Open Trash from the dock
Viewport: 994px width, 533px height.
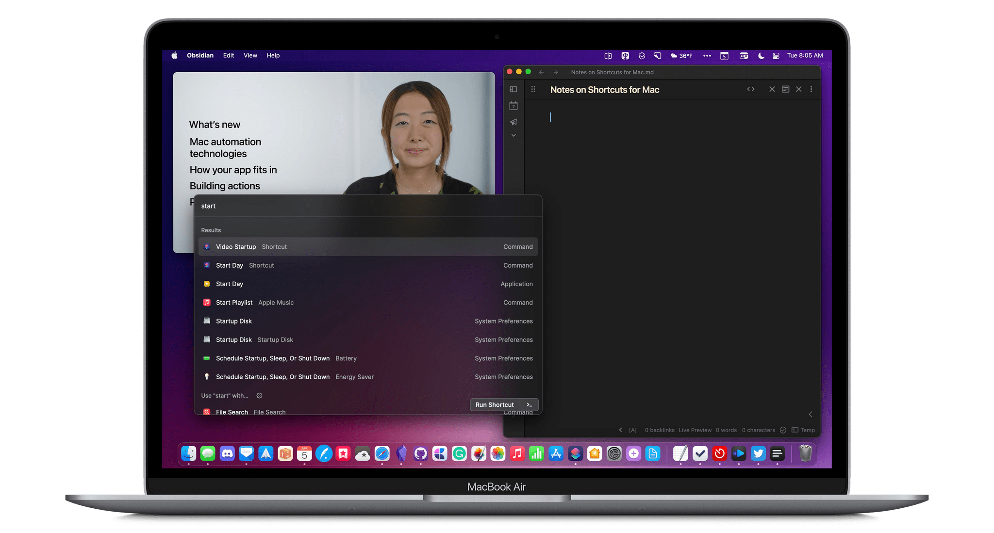pos(806,454)
